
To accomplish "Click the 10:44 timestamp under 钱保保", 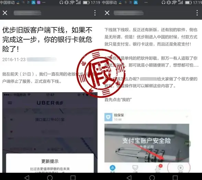I will tap(118, 120).
